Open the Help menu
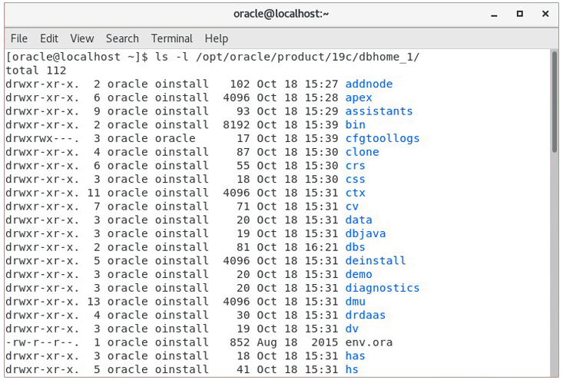The width and height of the screenshot is (563, 380). click(x=217, y=38)
